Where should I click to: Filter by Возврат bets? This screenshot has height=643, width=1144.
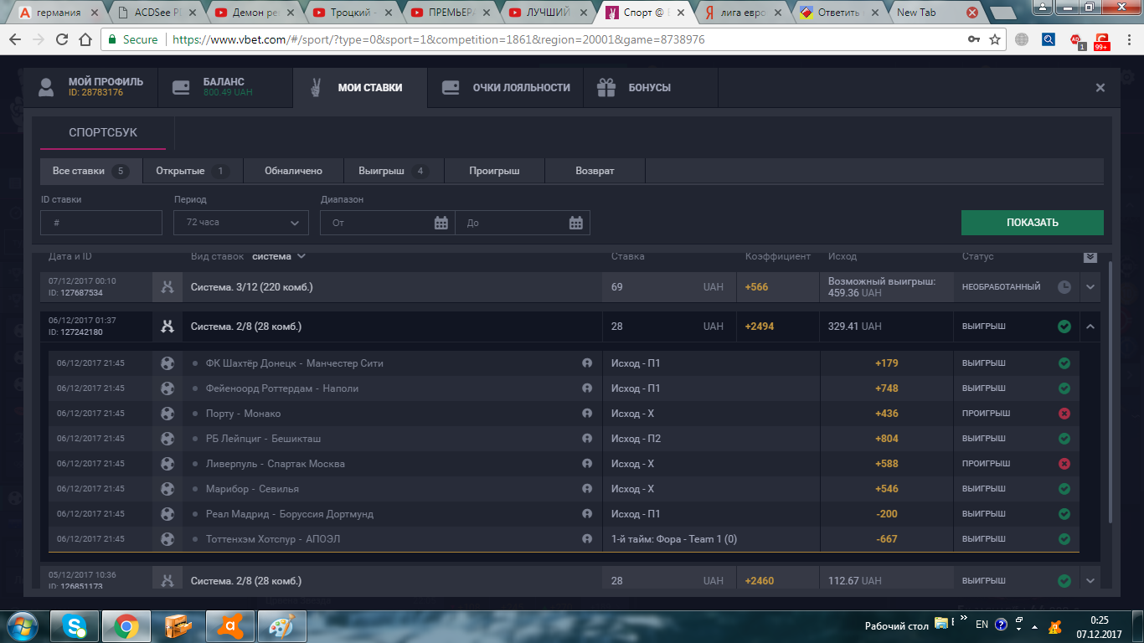[x=595, y=171]
